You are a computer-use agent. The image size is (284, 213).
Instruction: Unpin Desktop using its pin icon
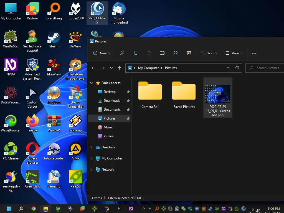[128, 92]
